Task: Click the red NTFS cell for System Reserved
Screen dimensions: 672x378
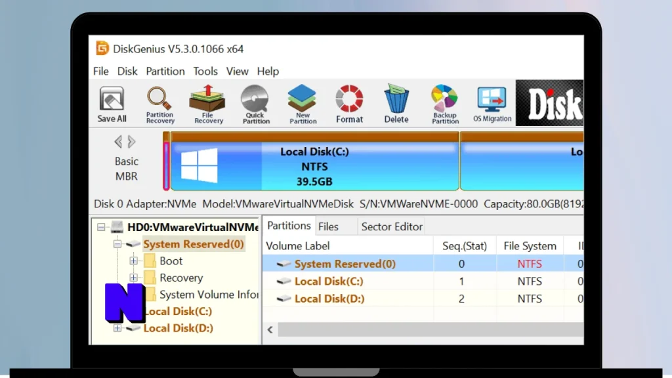Action: pyautogui.click(x=530, y=264)
